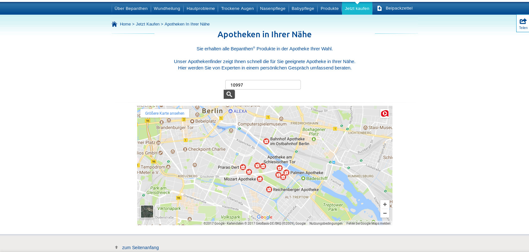Zoom in on the map
The width and height of the screenshot is (529, 252).
click(385, 205)
